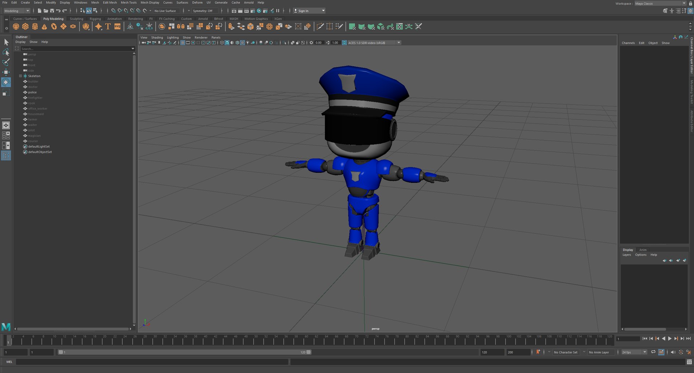Select the Rotate tool in the toolbox

pyautogui.click(x=6, y=82)
